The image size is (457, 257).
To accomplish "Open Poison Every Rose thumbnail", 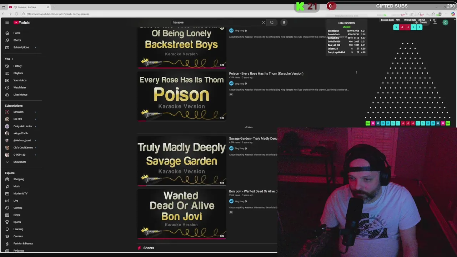I will pos(182,96).
